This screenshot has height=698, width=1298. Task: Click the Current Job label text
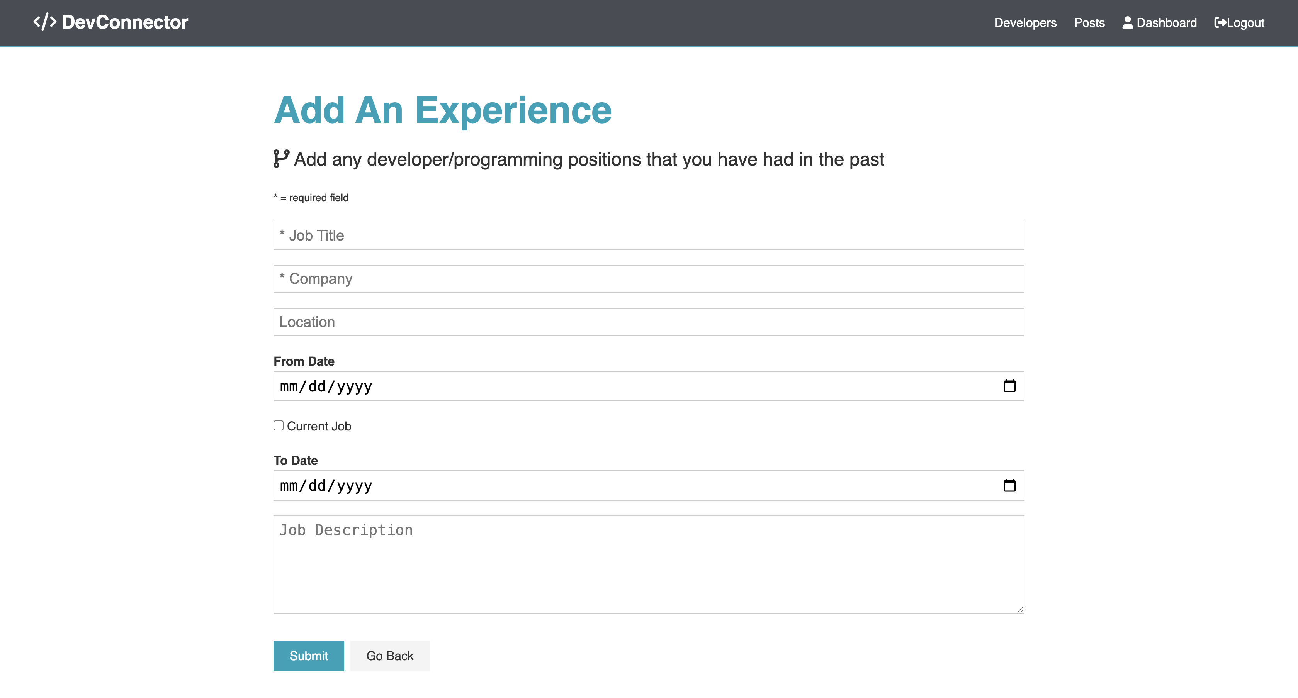tap(319, 426)
